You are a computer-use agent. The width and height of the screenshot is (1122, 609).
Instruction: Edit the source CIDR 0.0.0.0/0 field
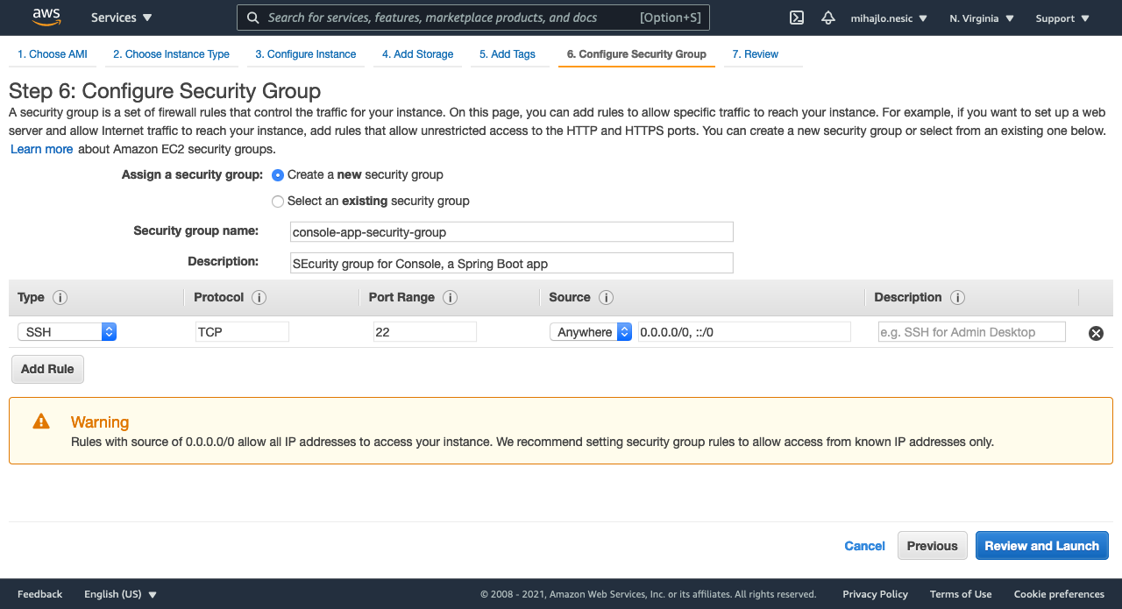click(x=744, y=332)
